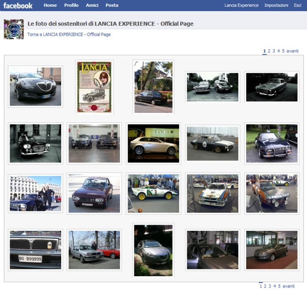
Task: Go to page 3 in top pagination
Action: pos(274,51)
